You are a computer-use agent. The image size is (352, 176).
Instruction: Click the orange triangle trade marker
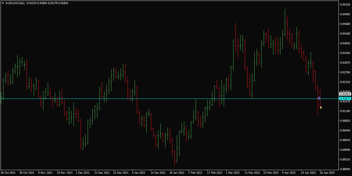tap(321, 108)
